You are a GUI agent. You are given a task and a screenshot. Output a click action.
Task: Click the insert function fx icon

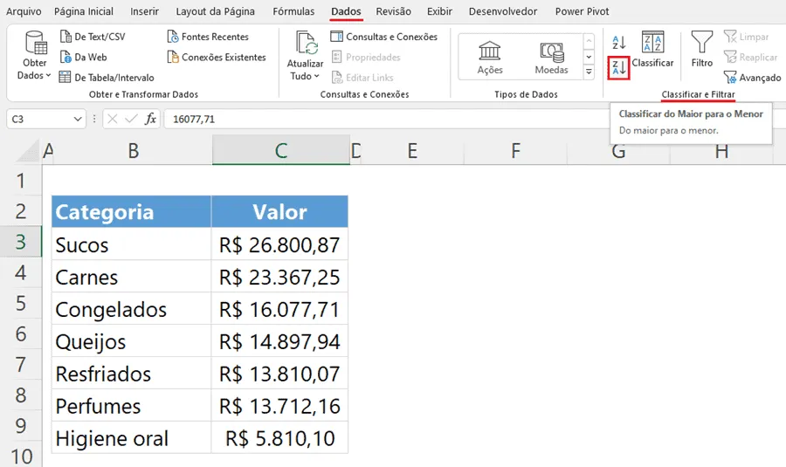click(x=150, y=119)
